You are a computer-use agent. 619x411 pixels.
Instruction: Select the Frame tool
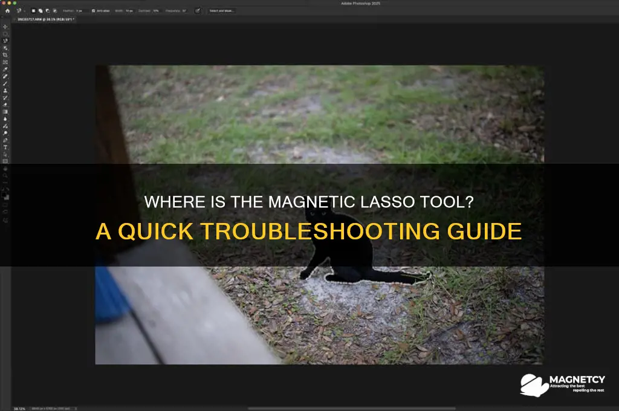[x=5, y=62]
